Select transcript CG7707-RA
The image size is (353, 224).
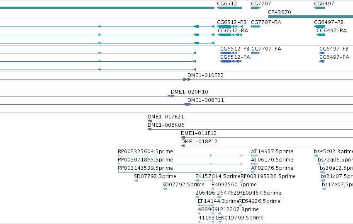click(256, 26)
